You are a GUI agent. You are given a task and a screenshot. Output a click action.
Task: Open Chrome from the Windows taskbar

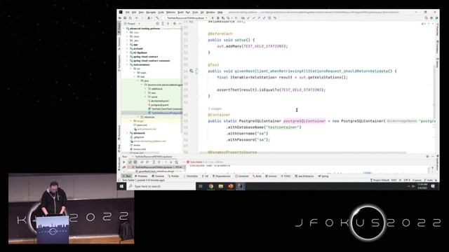click(211, 186)
